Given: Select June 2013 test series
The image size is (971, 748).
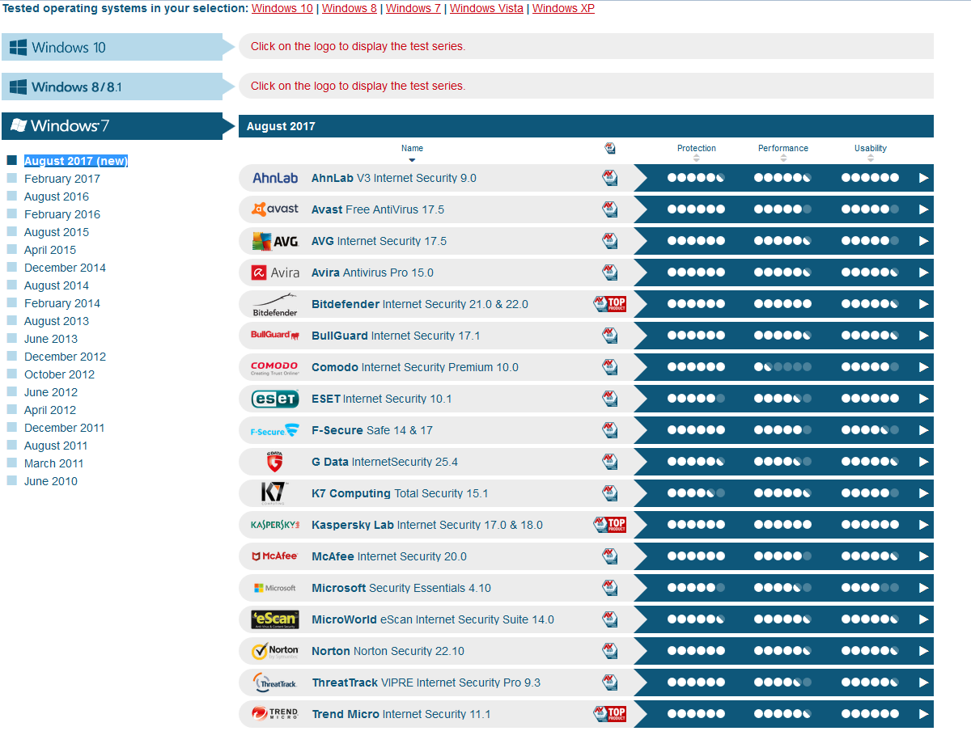Looking at the screenshot, I should (x=51, y=339).
